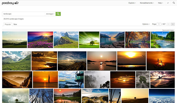Click the green search magnifier button

(58, 14)
